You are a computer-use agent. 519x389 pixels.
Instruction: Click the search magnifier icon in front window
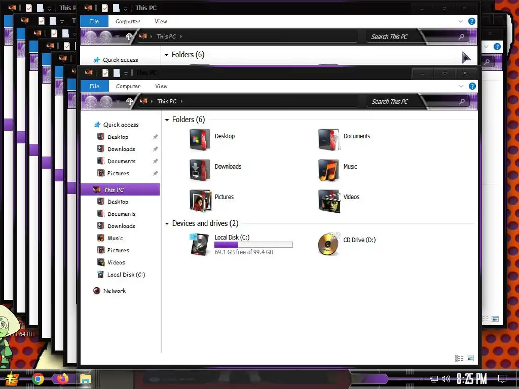click(x=462, y=101)
